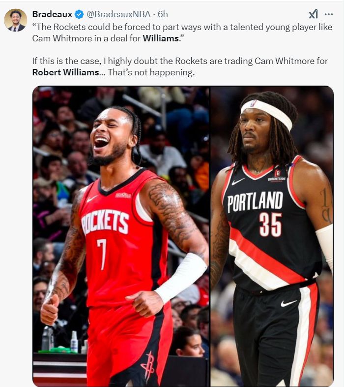The width and height of the screenshot is (344, 387).
Task: Click the Nike swoosh on black shorts
Action: click(288, 303)
